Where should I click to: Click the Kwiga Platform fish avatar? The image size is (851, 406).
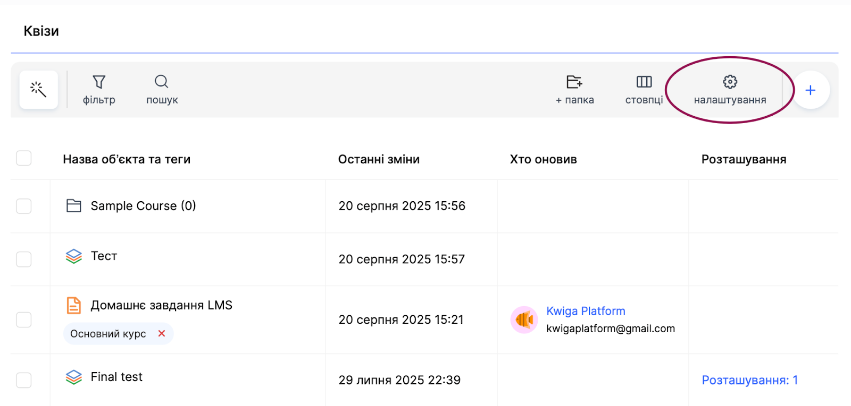point(524,319)
